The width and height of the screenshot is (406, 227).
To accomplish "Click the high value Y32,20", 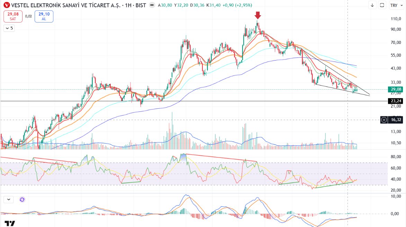I will (181, 5).
